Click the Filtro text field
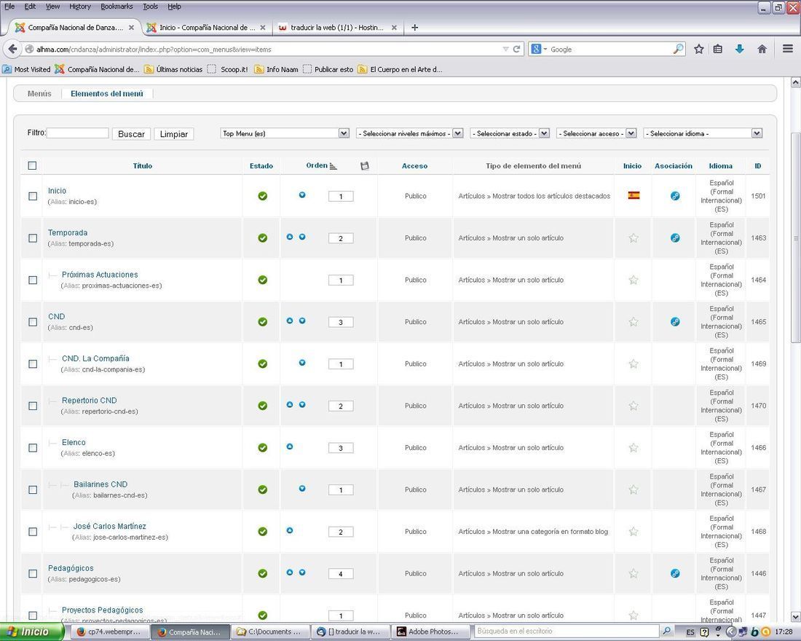801x641 pixels. (x=78, y=133)
